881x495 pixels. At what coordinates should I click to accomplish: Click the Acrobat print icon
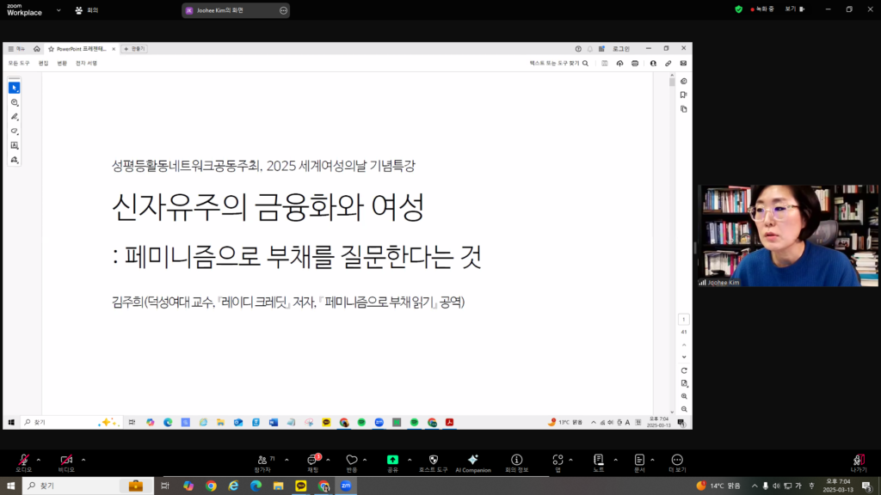635,64
